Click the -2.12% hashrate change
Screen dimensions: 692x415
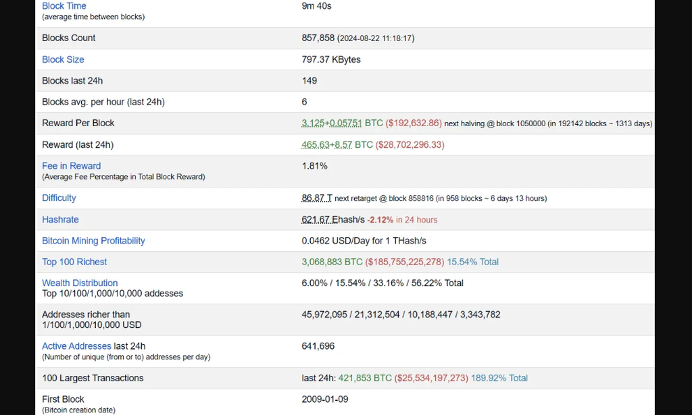click(380, 220)
